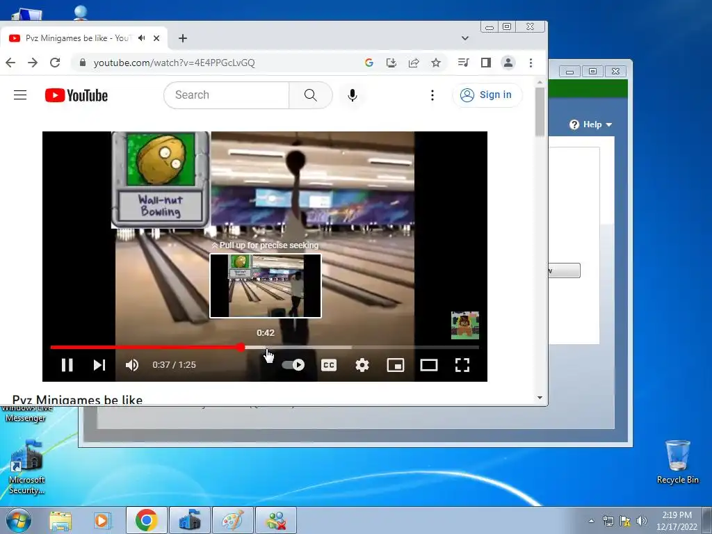Click the Action Center flag tray icon
Screen dimensions: 712x534
(x=625, y=521)
